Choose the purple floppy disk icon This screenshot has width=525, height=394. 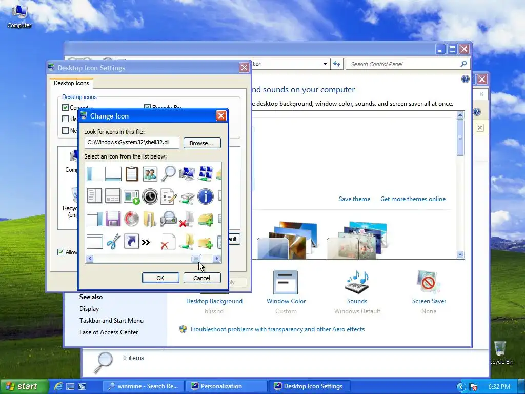[x=113, y=219]
